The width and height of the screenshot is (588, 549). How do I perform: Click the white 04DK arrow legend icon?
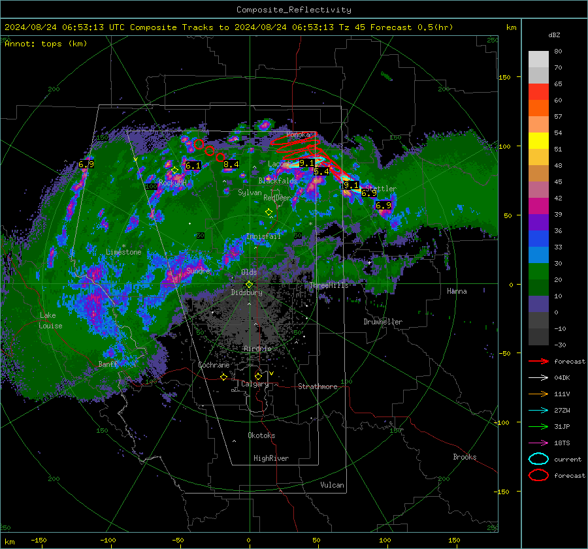pos(538,378)
